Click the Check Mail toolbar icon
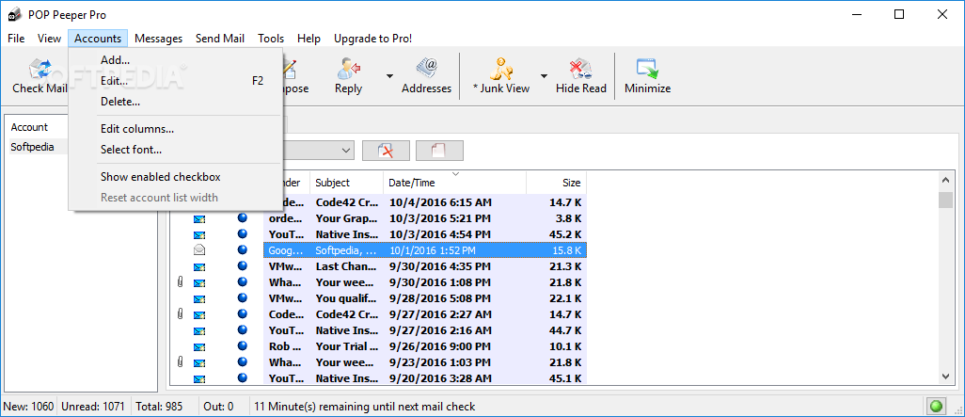The image size is (965, 417). point(40,69)
